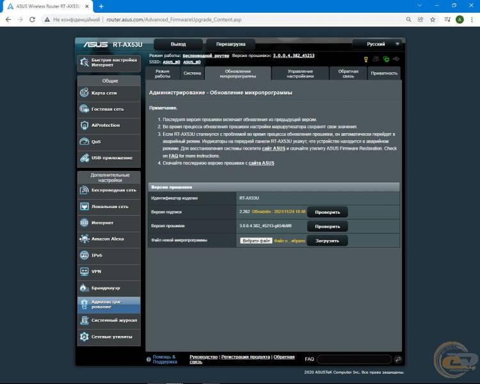
Task: Reload the page in browser
Action: (x=32, y=20)
